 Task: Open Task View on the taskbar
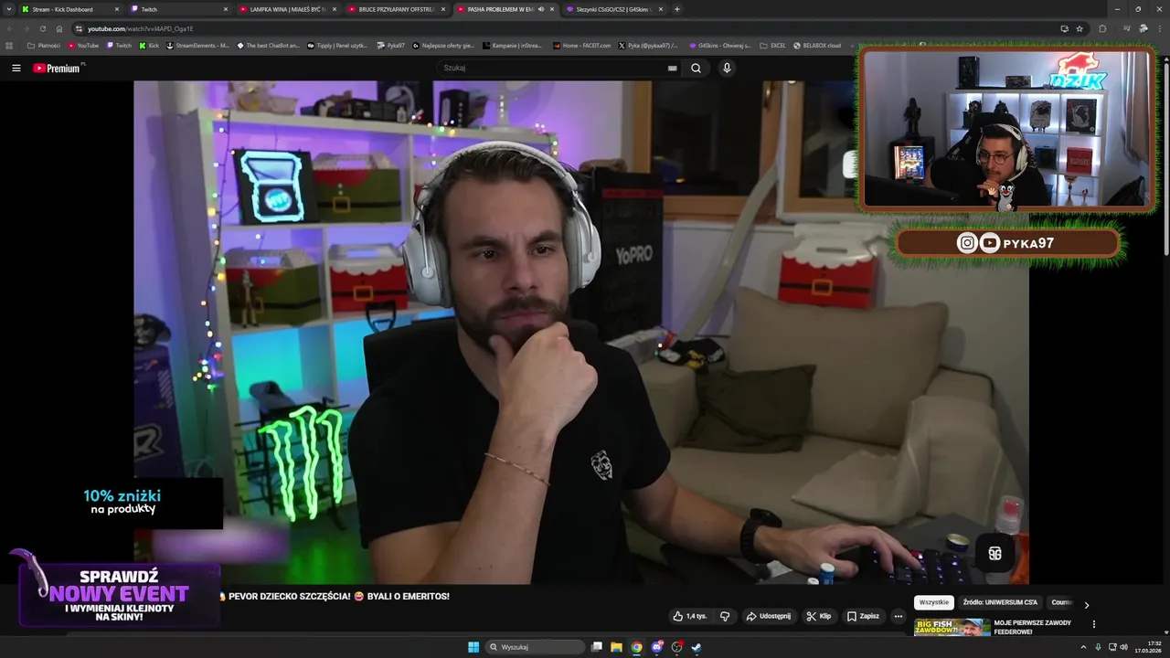point(596,647)
